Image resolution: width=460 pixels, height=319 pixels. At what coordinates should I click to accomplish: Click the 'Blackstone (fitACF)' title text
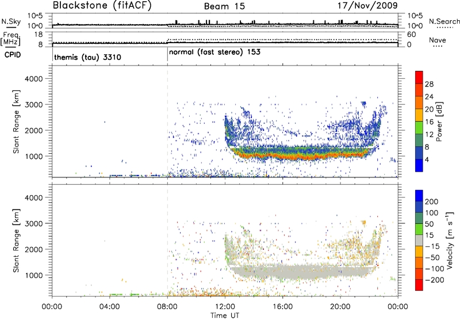tap(102, 6)
